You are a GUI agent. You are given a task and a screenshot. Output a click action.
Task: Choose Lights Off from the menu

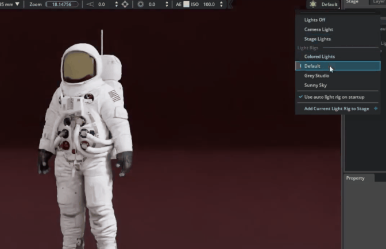tap(314, 20)
